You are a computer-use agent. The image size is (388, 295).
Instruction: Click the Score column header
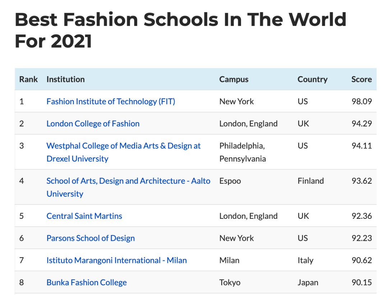point(361,79)
